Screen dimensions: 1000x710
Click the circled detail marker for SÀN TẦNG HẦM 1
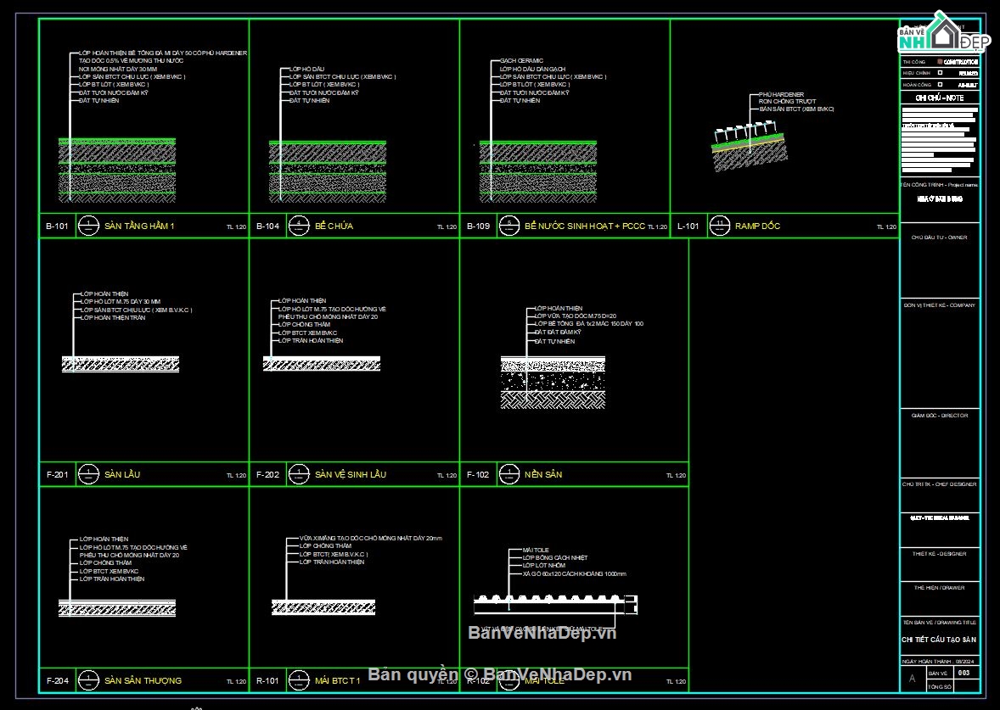(x=87, y=226)
